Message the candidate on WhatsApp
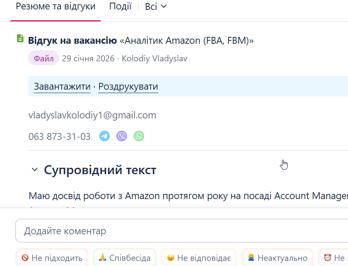The height and width of the screenshot is (266, 348). pos(139,136)
